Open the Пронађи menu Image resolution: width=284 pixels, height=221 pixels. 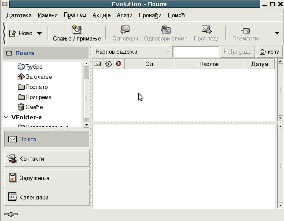150,15
